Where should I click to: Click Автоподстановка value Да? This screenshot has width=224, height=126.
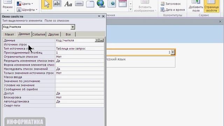(79, 101)
